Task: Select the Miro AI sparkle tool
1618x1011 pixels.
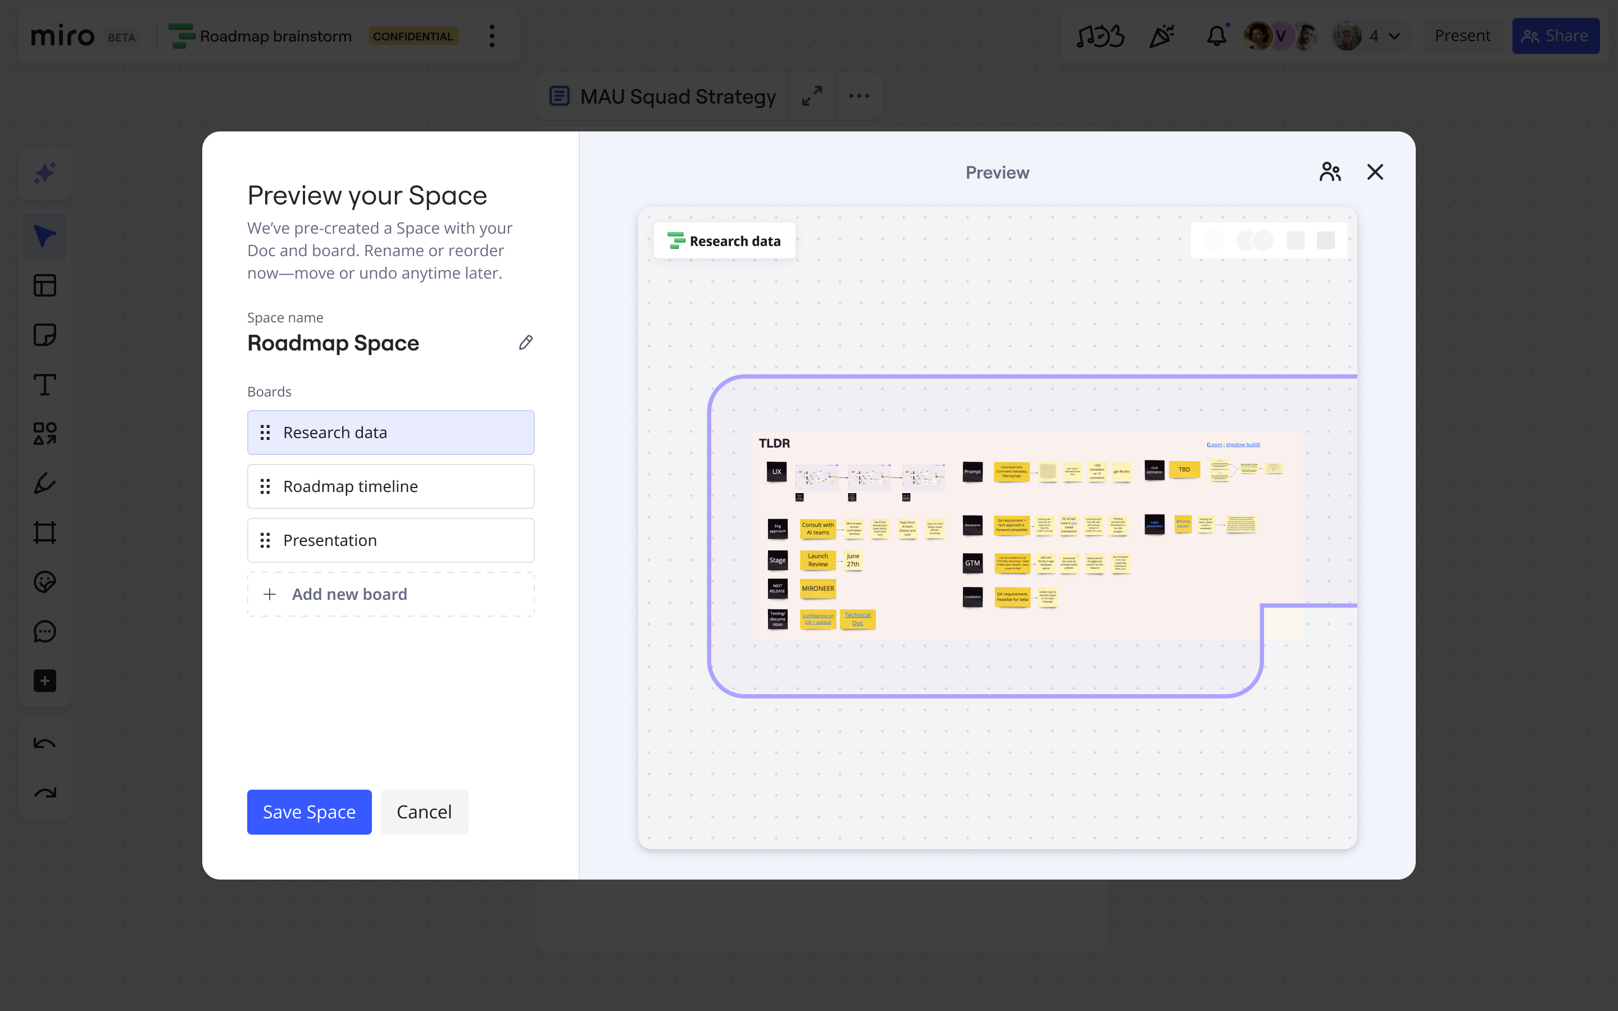Action: tap(44, 173)
